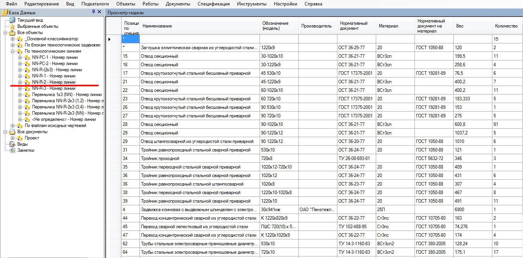Click the star icon of Выбранные объекты
Image resolution: width=523 pixels, height=258 pixels.
[13, 26]
